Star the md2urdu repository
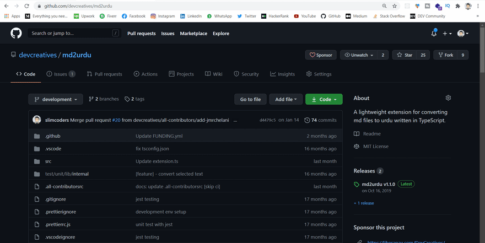 (405, 55)
